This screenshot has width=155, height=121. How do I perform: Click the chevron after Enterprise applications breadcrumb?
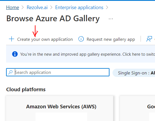[x=107, y=7]
